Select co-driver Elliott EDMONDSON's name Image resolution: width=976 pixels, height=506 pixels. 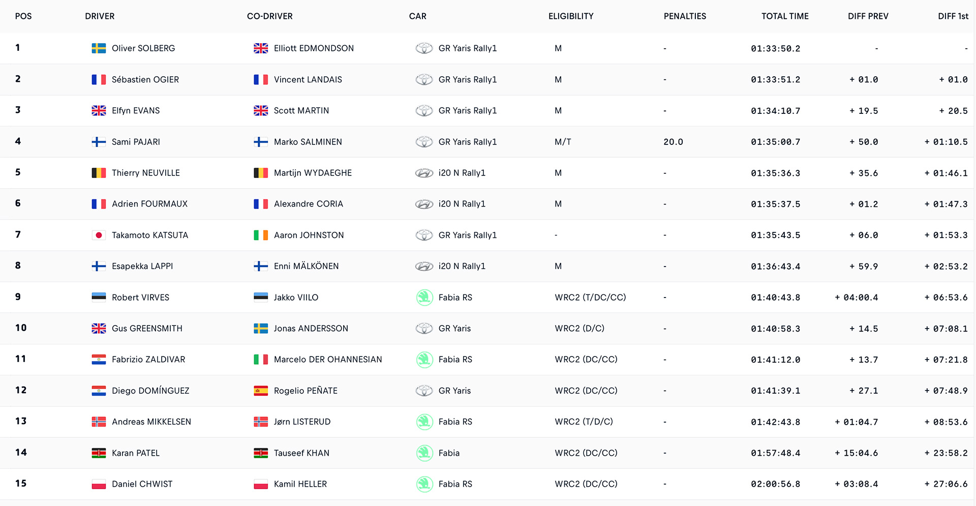coord(314,48)
